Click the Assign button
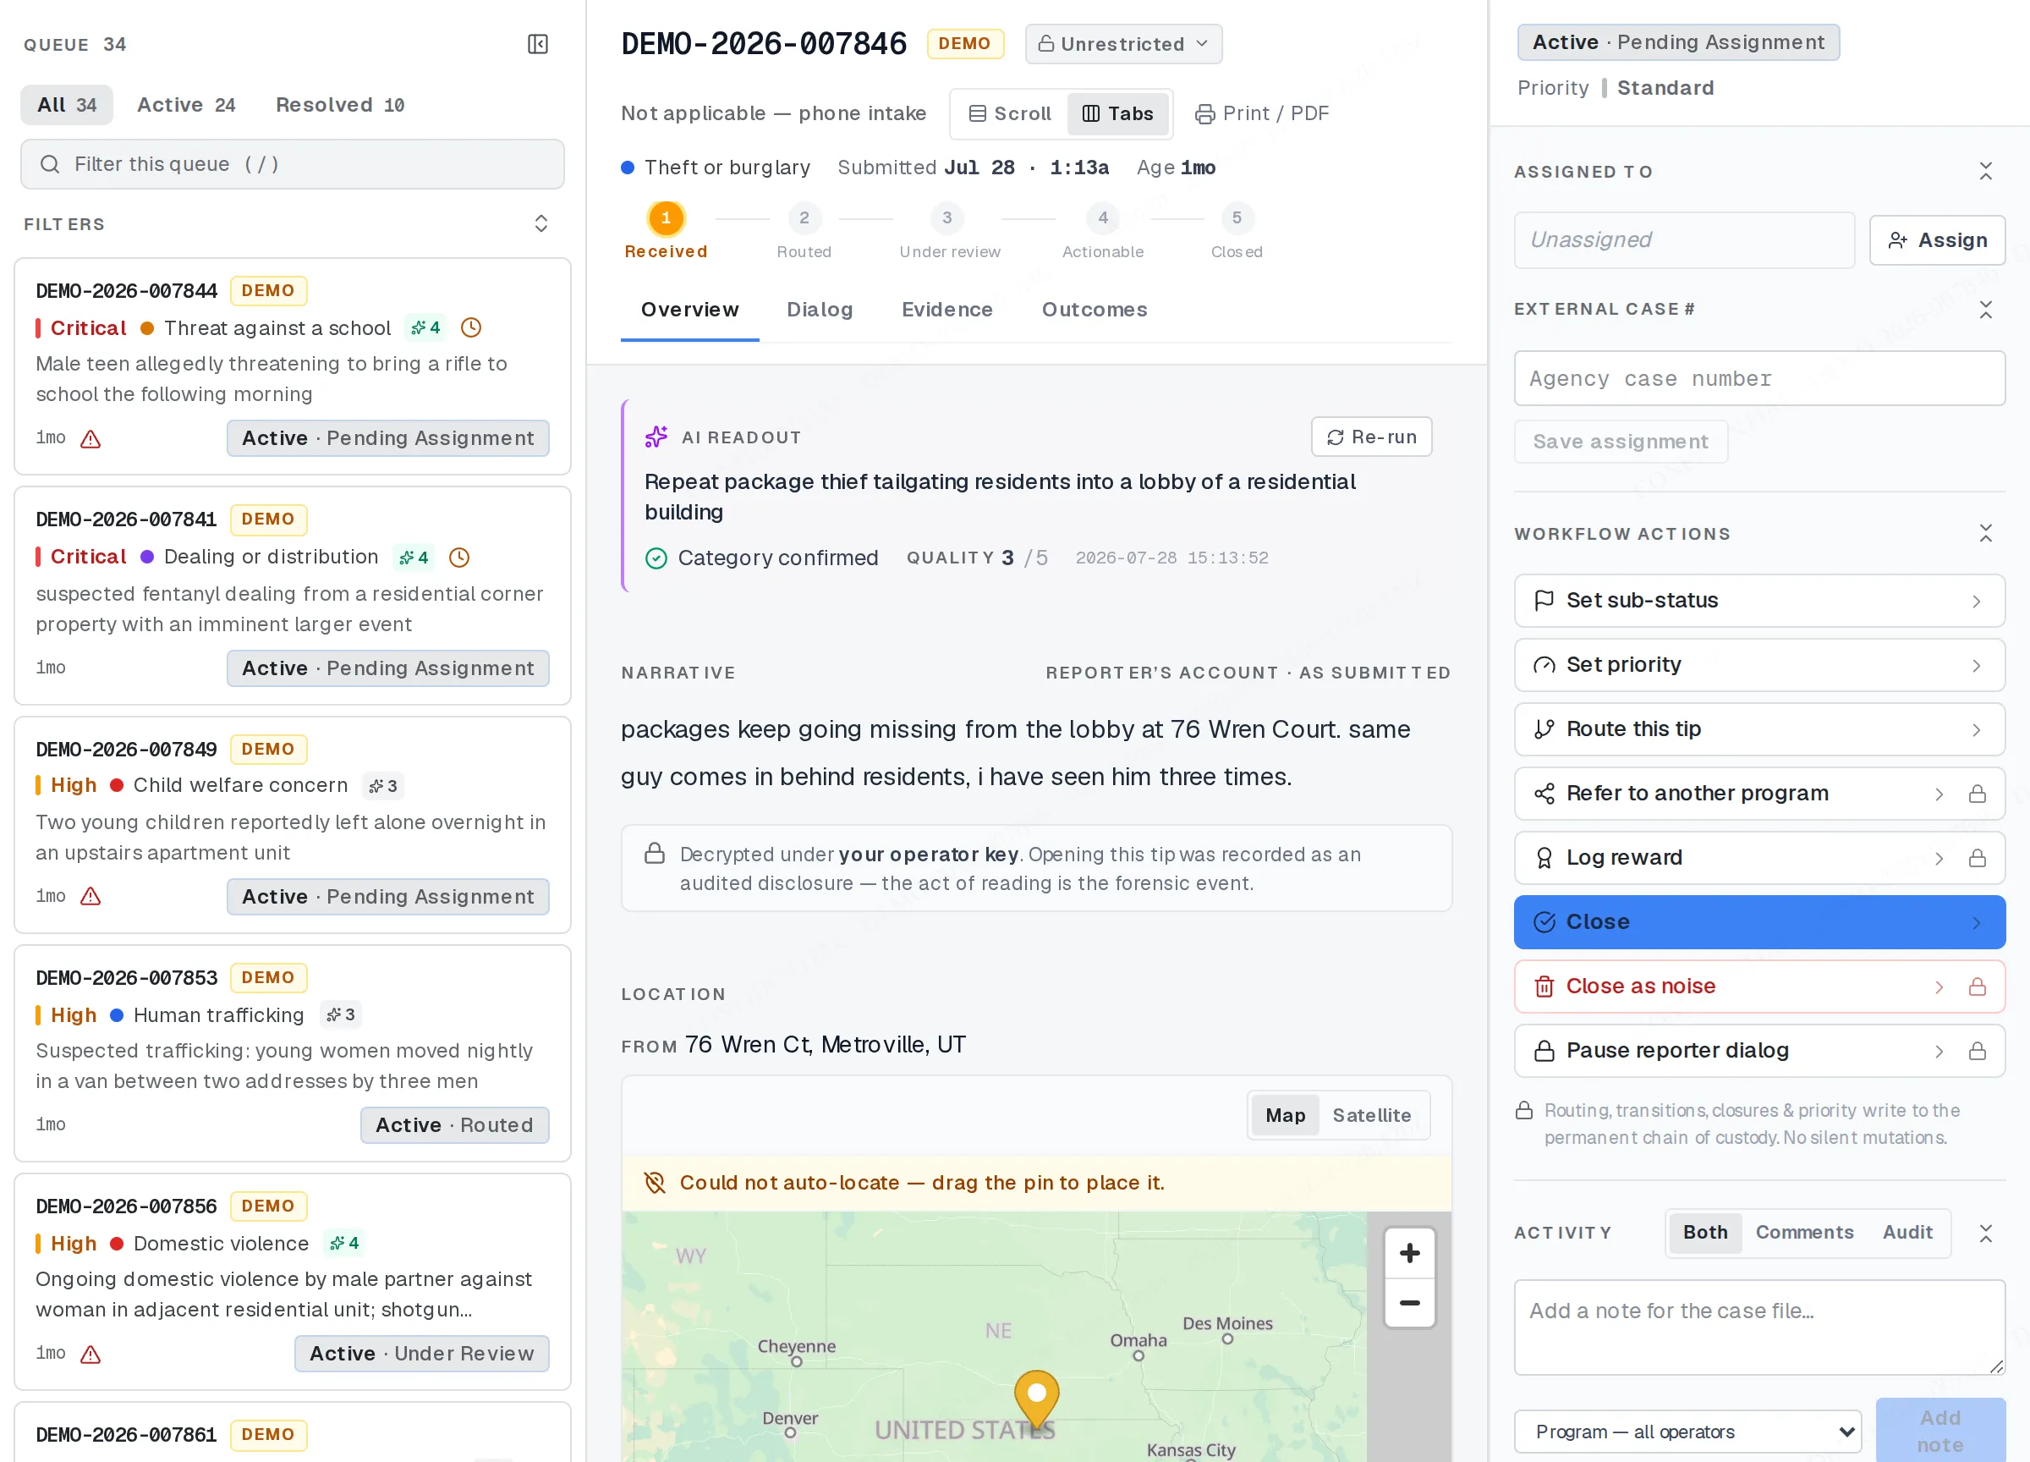The height and width of the screenshot is (1462, 2030). pyautogui.click(x=1937, y=240)
